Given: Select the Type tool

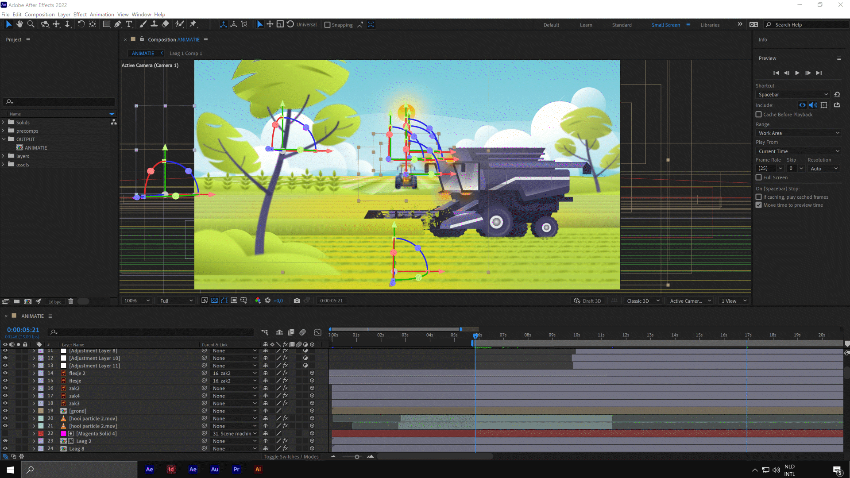Looking at the screenshot, I should tap(129, 24).
